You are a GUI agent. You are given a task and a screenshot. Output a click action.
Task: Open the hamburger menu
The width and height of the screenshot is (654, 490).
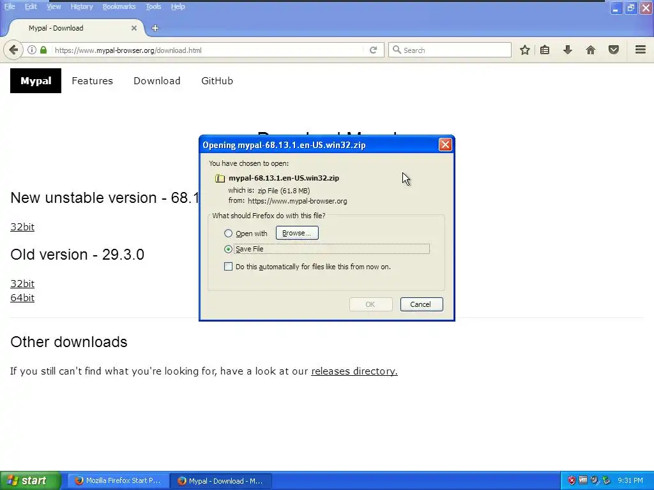pyautogui.click(x=641, y=50)
